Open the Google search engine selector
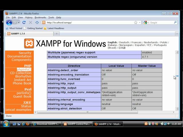Viewport: 183px width, 137px height. coord(146,22)
